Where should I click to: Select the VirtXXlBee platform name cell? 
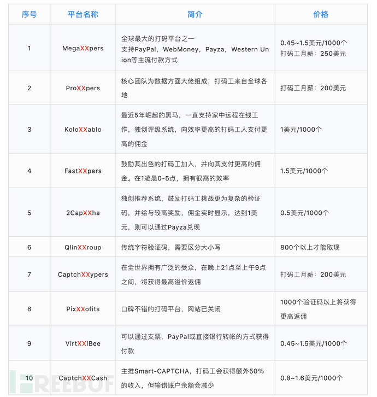point(83,343)
